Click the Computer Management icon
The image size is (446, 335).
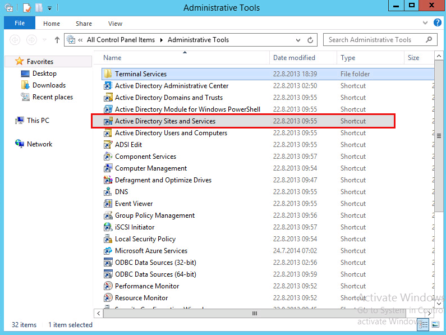pos(108,168)
